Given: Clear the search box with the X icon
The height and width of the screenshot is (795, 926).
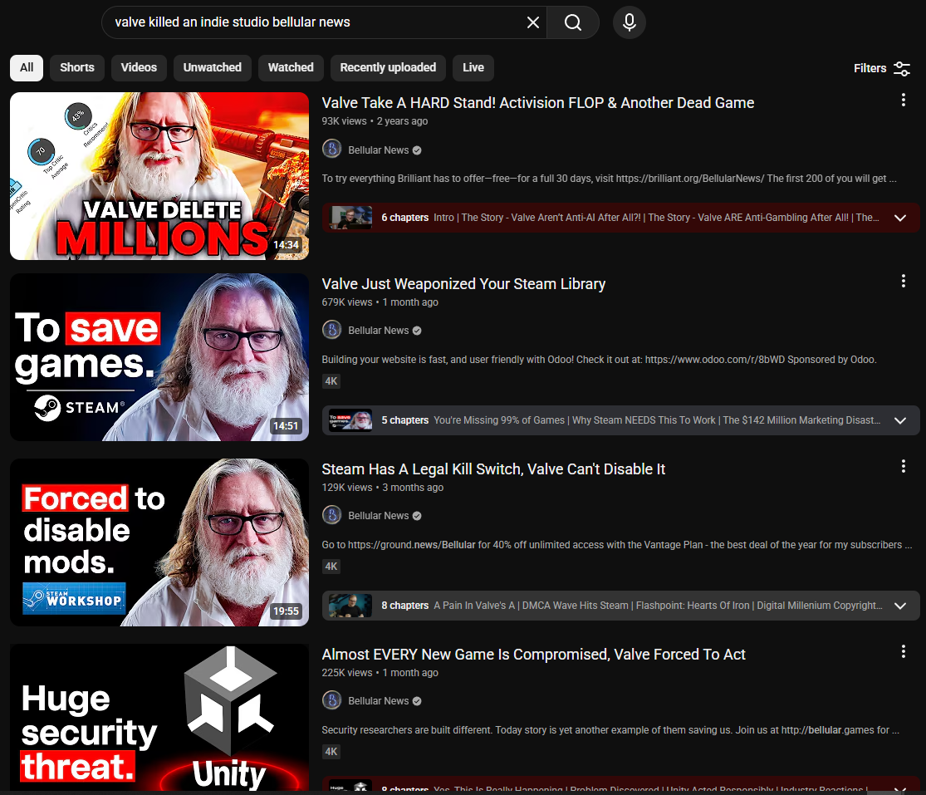Looking at the screenshot, I should [532, 22].
